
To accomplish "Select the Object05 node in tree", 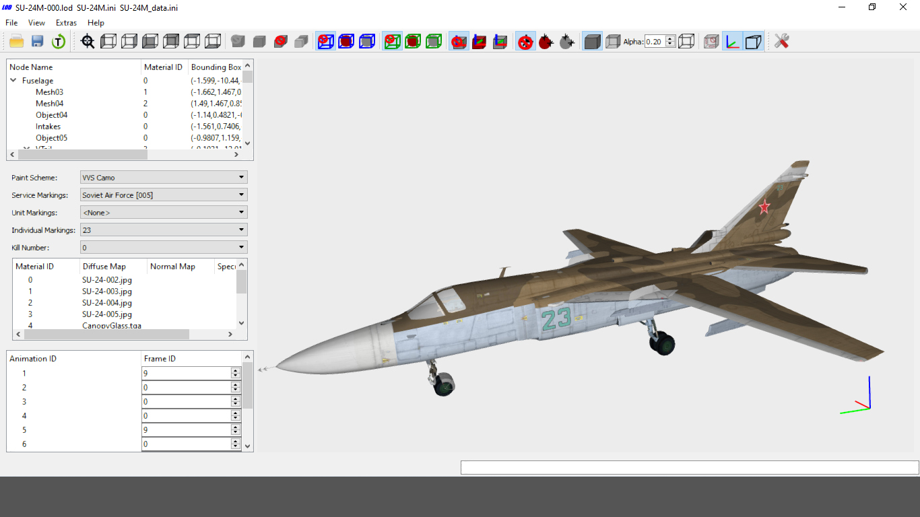I will (x=52, y=138).
